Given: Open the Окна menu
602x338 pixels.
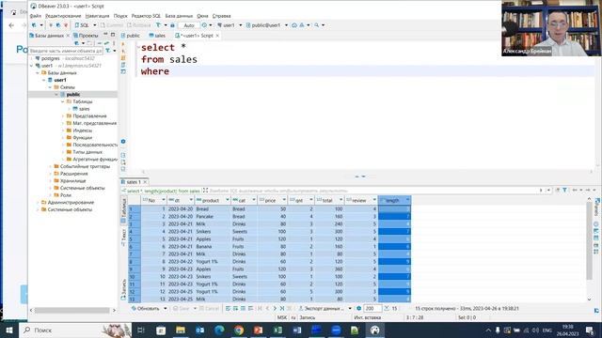Looking at the screenshot, I should coord(202,16).
